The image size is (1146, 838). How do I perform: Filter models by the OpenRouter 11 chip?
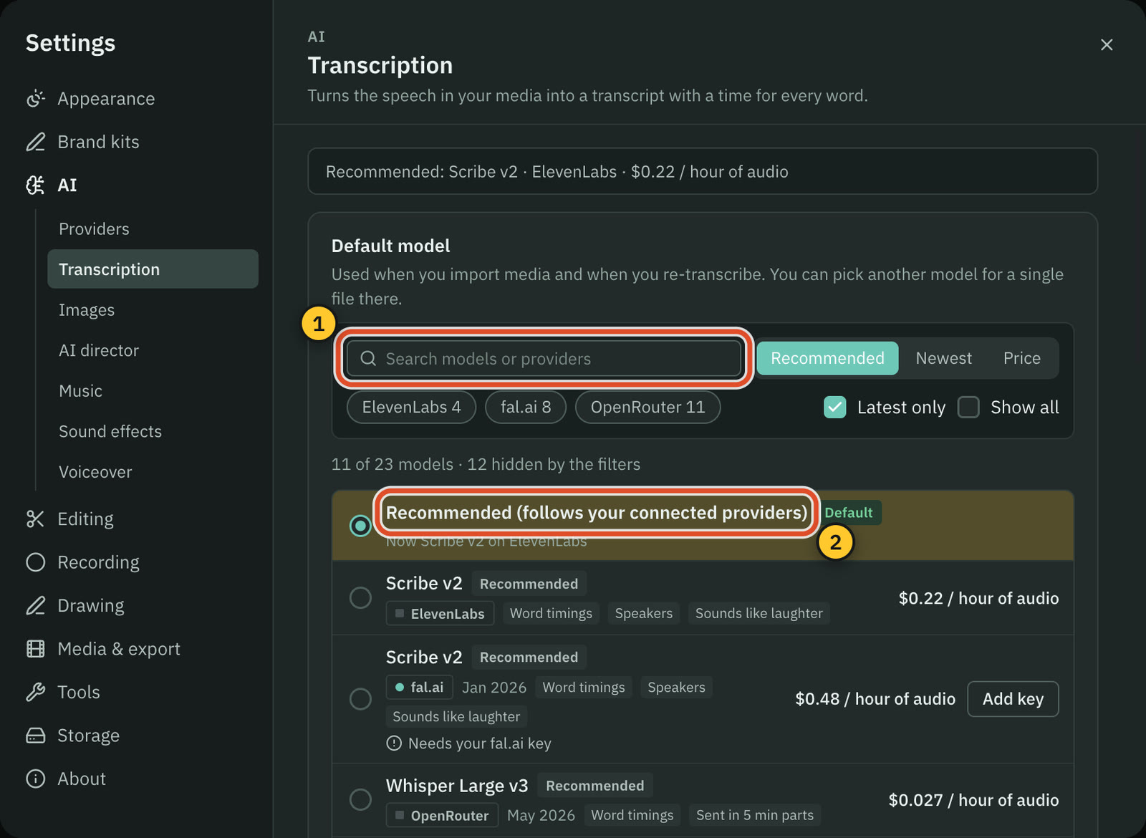(x=647, y=408)
